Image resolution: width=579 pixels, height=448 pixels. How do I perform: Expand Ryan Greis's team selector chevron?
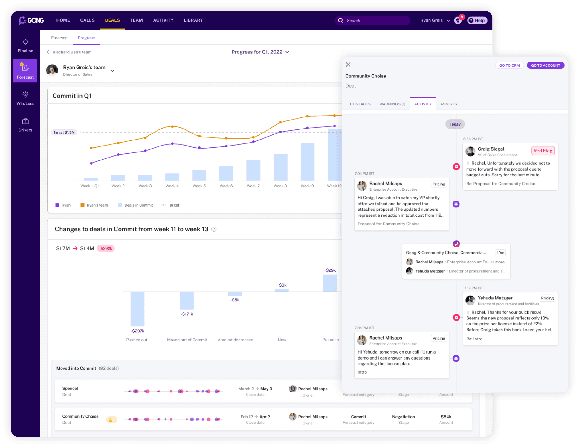point(112,71)
